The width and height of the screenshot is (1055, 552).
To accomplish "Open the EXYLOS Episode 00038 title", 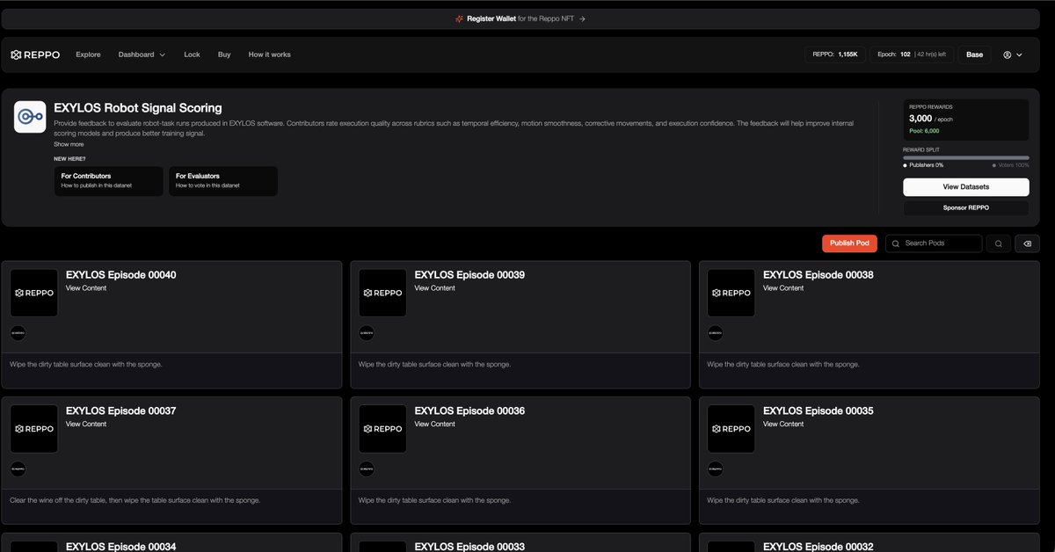I will [818, 275].
